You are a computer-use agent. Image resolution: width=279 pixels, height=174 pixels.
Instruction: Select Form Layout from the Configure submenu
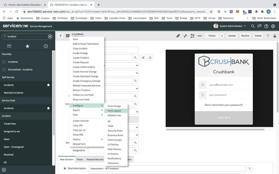114,111
